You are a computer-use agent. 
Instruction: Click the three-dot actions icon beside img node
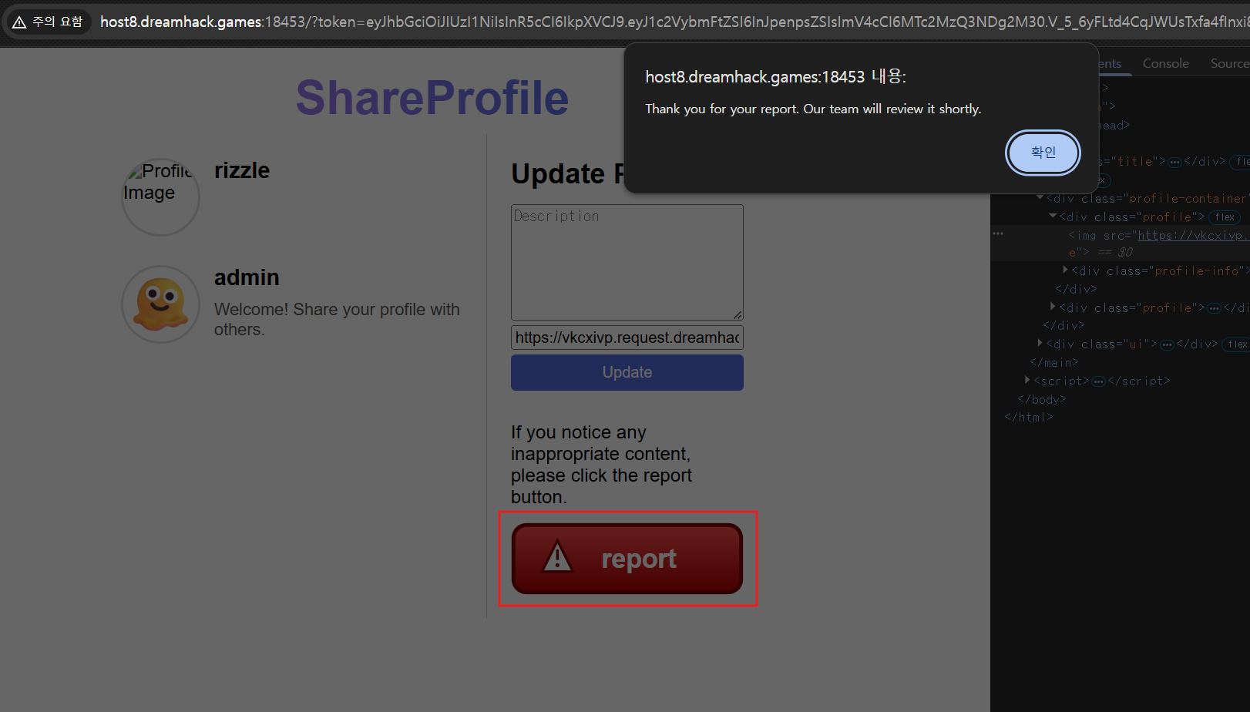(x=998, y=233)
